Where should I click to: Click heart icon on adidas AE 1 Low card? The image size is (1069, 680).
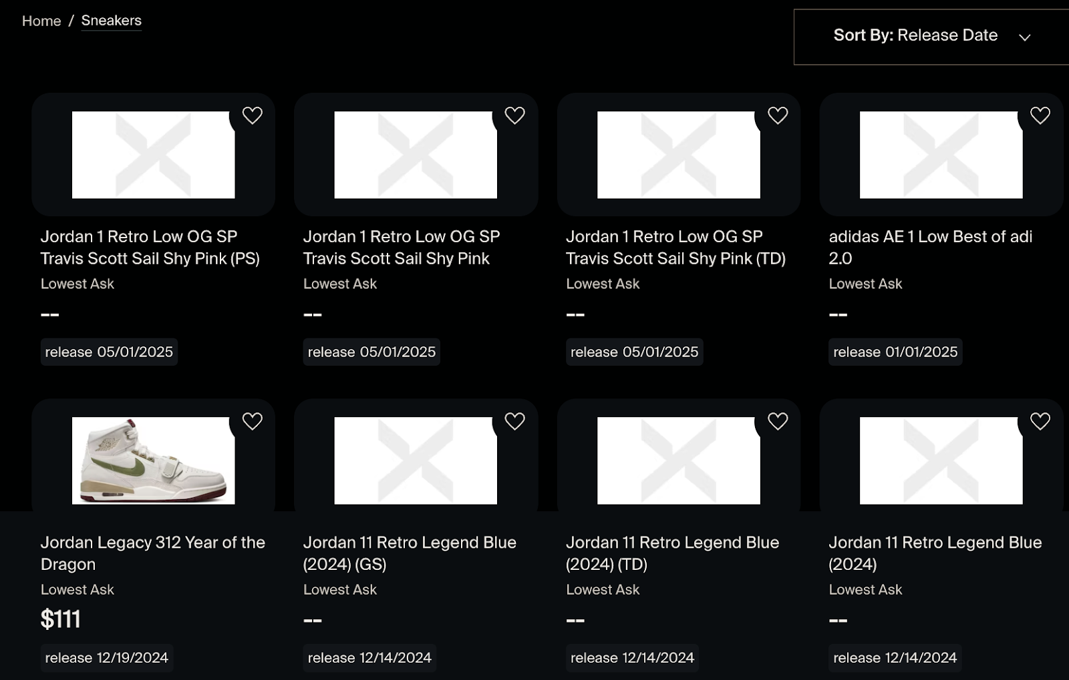[x=1040, y=115]
